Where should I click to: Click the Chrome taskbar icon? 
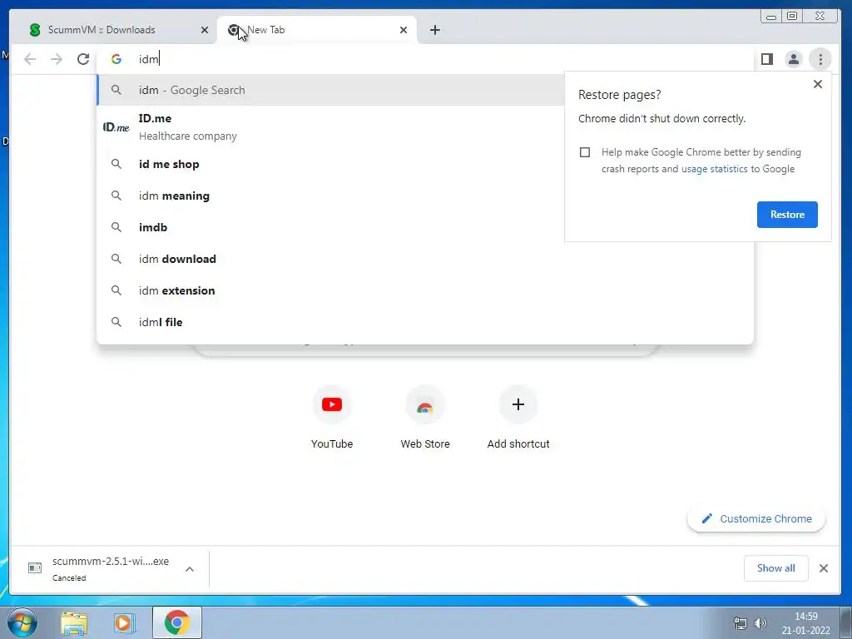point(177,622)
